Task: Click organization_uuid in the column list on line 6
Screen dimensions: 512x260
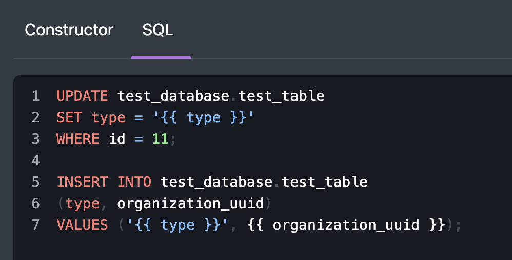Action: point(190,203)
